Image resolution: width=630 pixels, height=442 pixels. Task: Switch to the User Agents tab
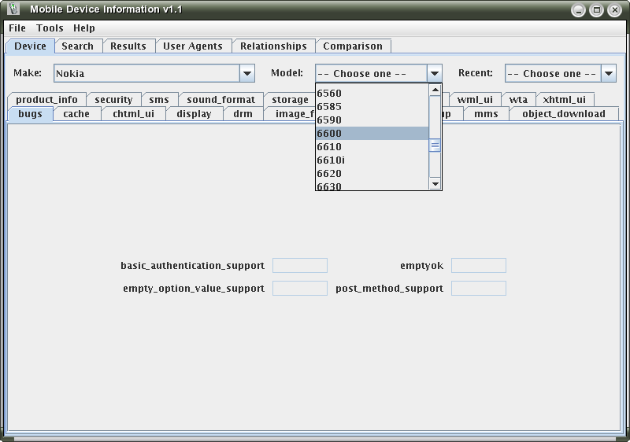(193, 46)
